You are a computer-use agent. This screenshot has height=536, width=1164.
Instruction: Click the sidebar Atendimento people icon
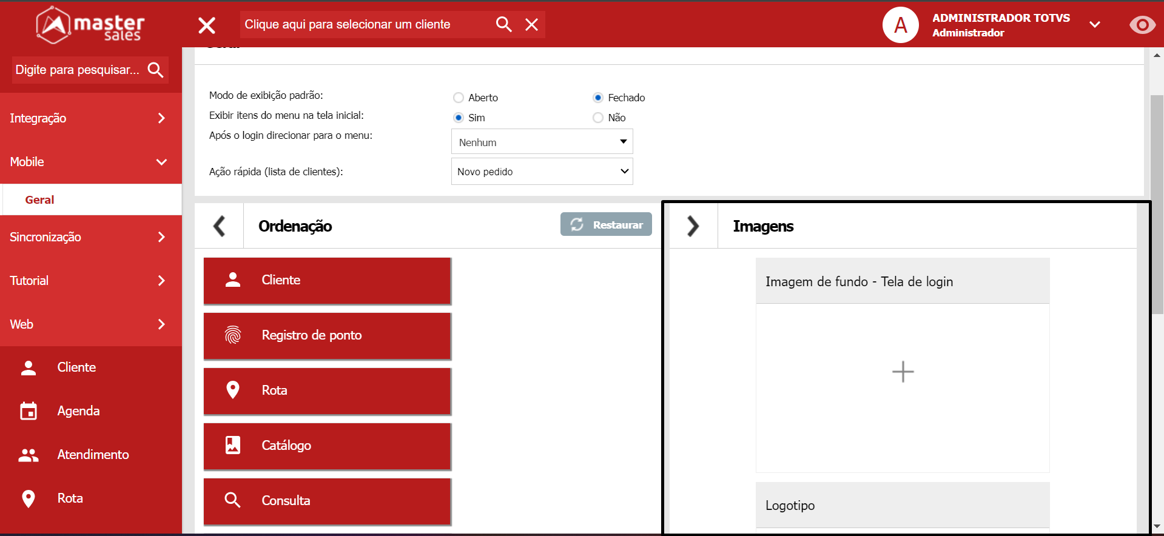click(x=29, y=455)
